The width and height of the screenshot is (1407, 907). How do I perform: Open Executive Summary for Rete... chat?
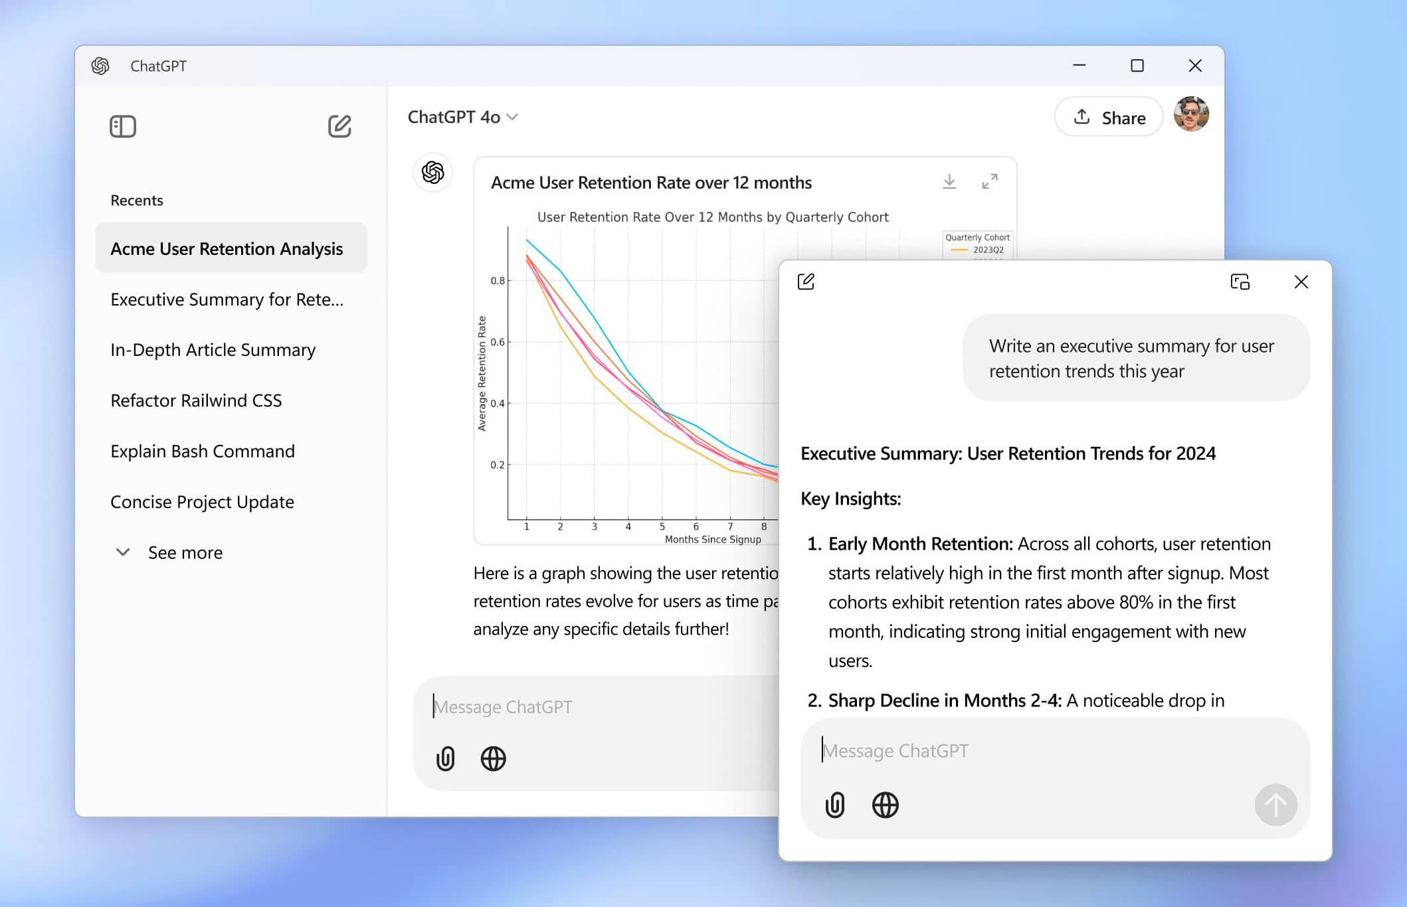[227, 299]
